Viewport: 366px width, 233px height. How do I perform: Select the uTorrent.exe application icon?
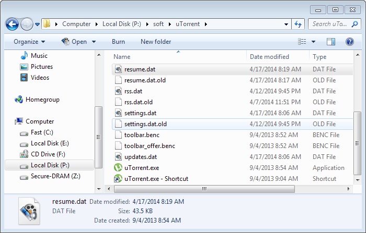tap(118, 168)
